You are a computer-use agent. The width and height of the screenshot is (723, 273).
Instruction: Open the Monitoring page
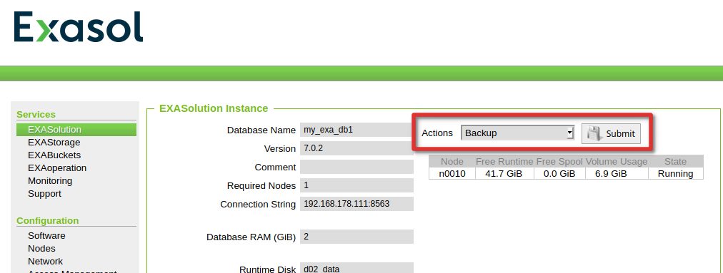click(50, 181)
